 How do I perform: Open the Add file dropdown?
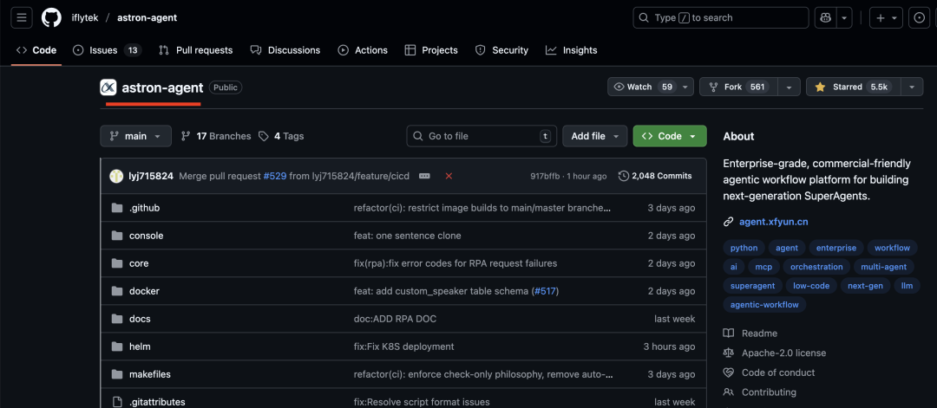pyautogui.click(x=594, y=136)
